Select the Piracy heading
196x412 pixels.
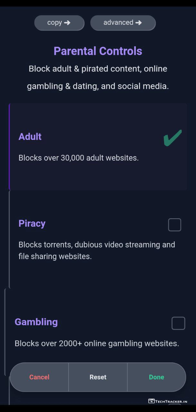coord(32,223)
